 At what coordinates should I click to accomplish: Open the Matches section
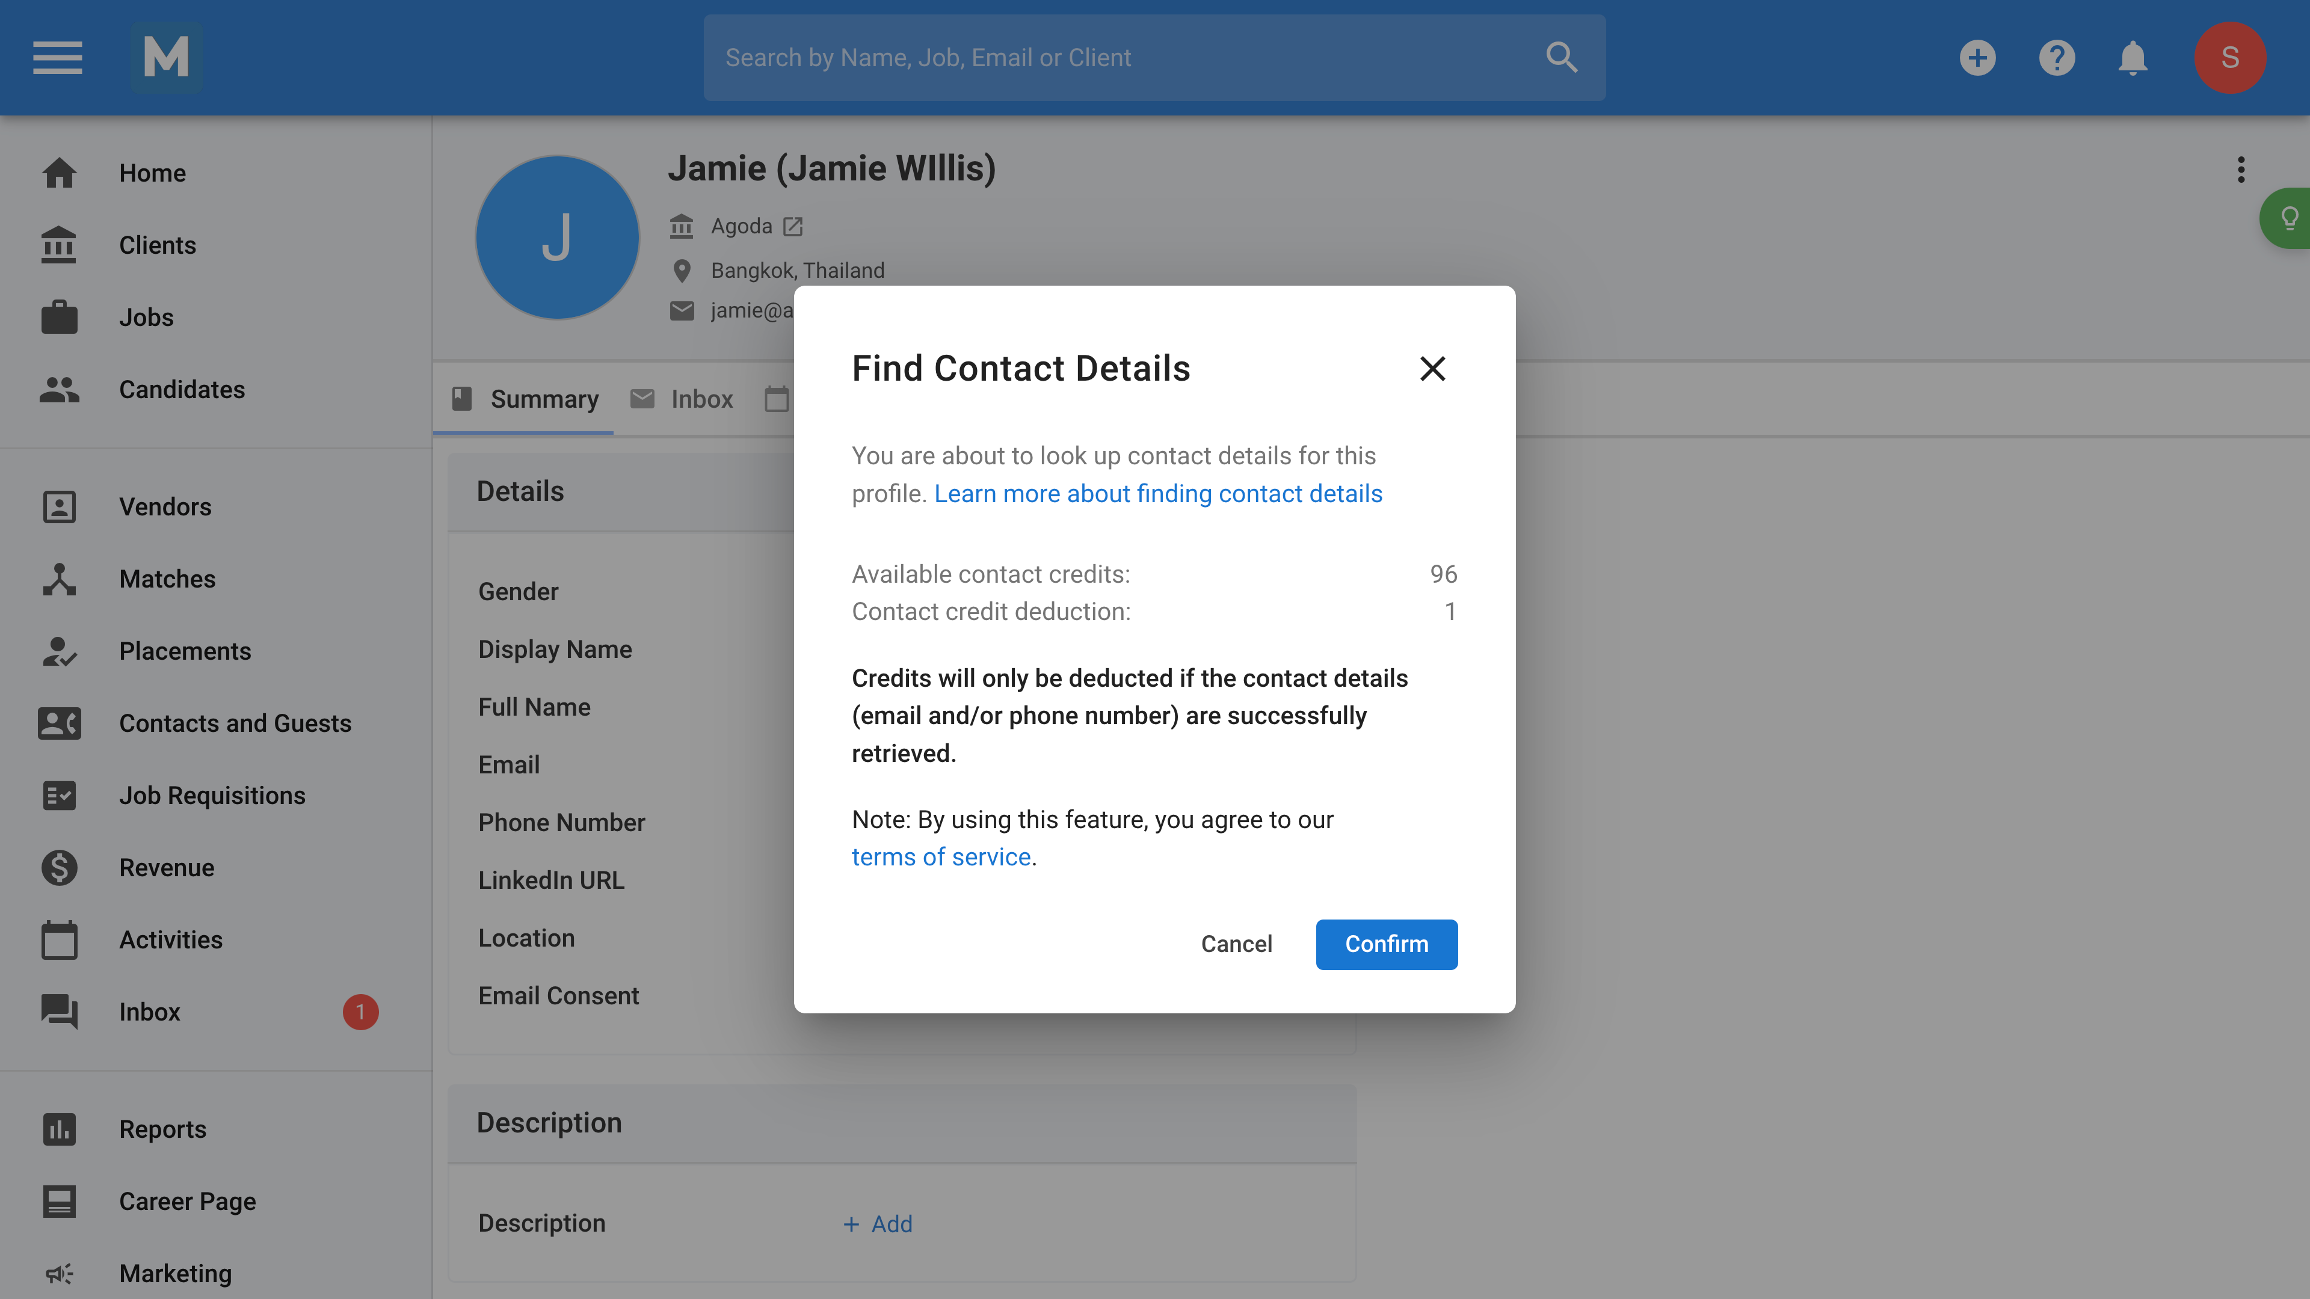tap(167, 579)
